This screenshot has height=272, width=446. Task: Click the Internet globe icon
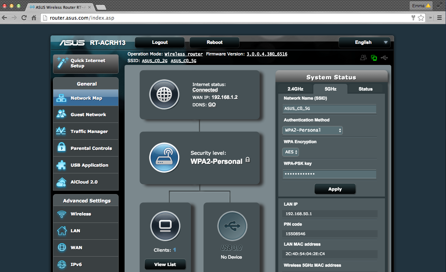pyautogui.click(x=164, y=94)
